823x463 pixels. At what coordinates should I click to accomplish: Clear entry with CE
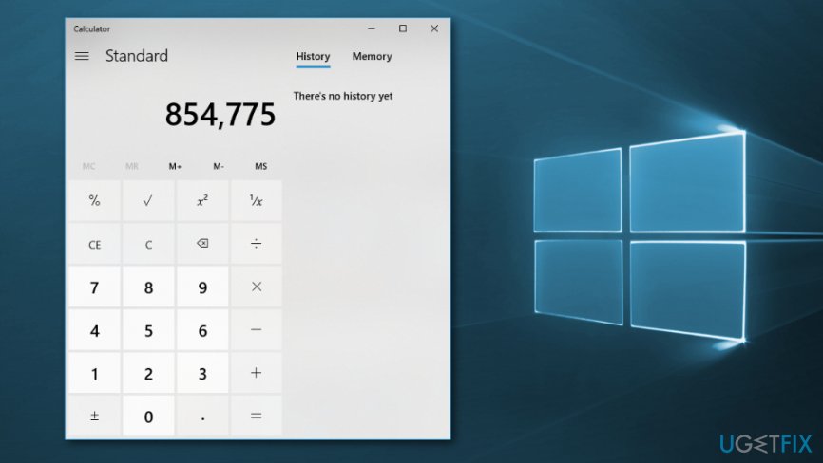[x=94, y=244]
